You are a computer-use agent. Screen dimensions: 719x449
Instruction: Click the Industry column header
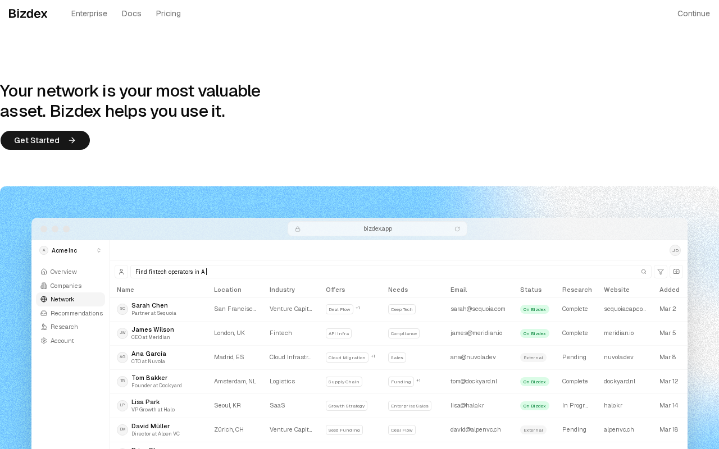point(283,290)
